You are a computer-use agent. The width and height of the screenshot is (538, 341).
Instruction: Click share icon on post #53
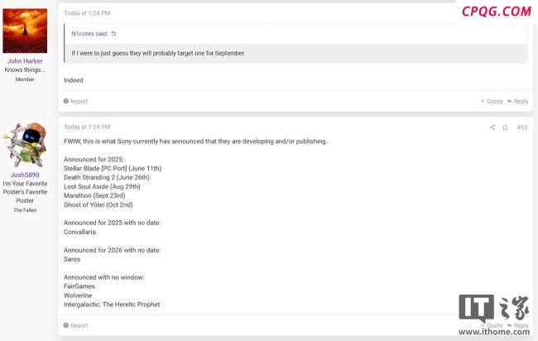tap(492, 127)
